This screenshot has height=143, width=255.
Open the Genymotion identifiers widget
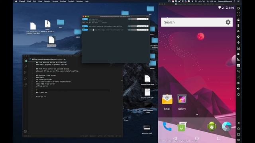pyautogui.click(x=238, y=48)
